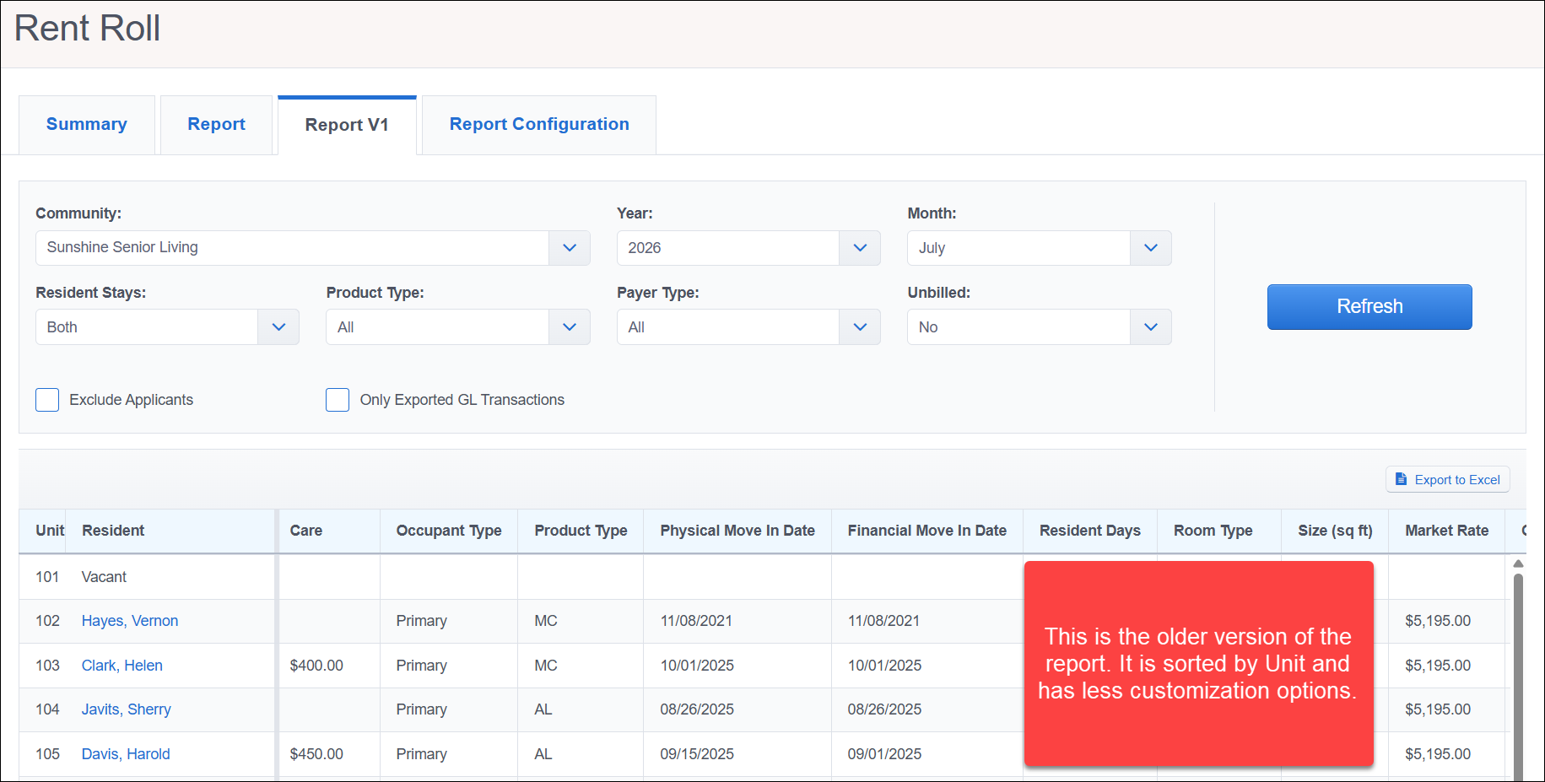Click the vertical scrollbar thumb of the table
The width and height of the screenshot is (1545, 782).
(1518, 677)
